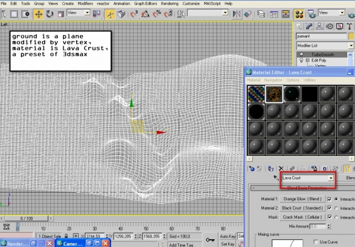Click Get Material icon in Material Editor

pos(251,169)
